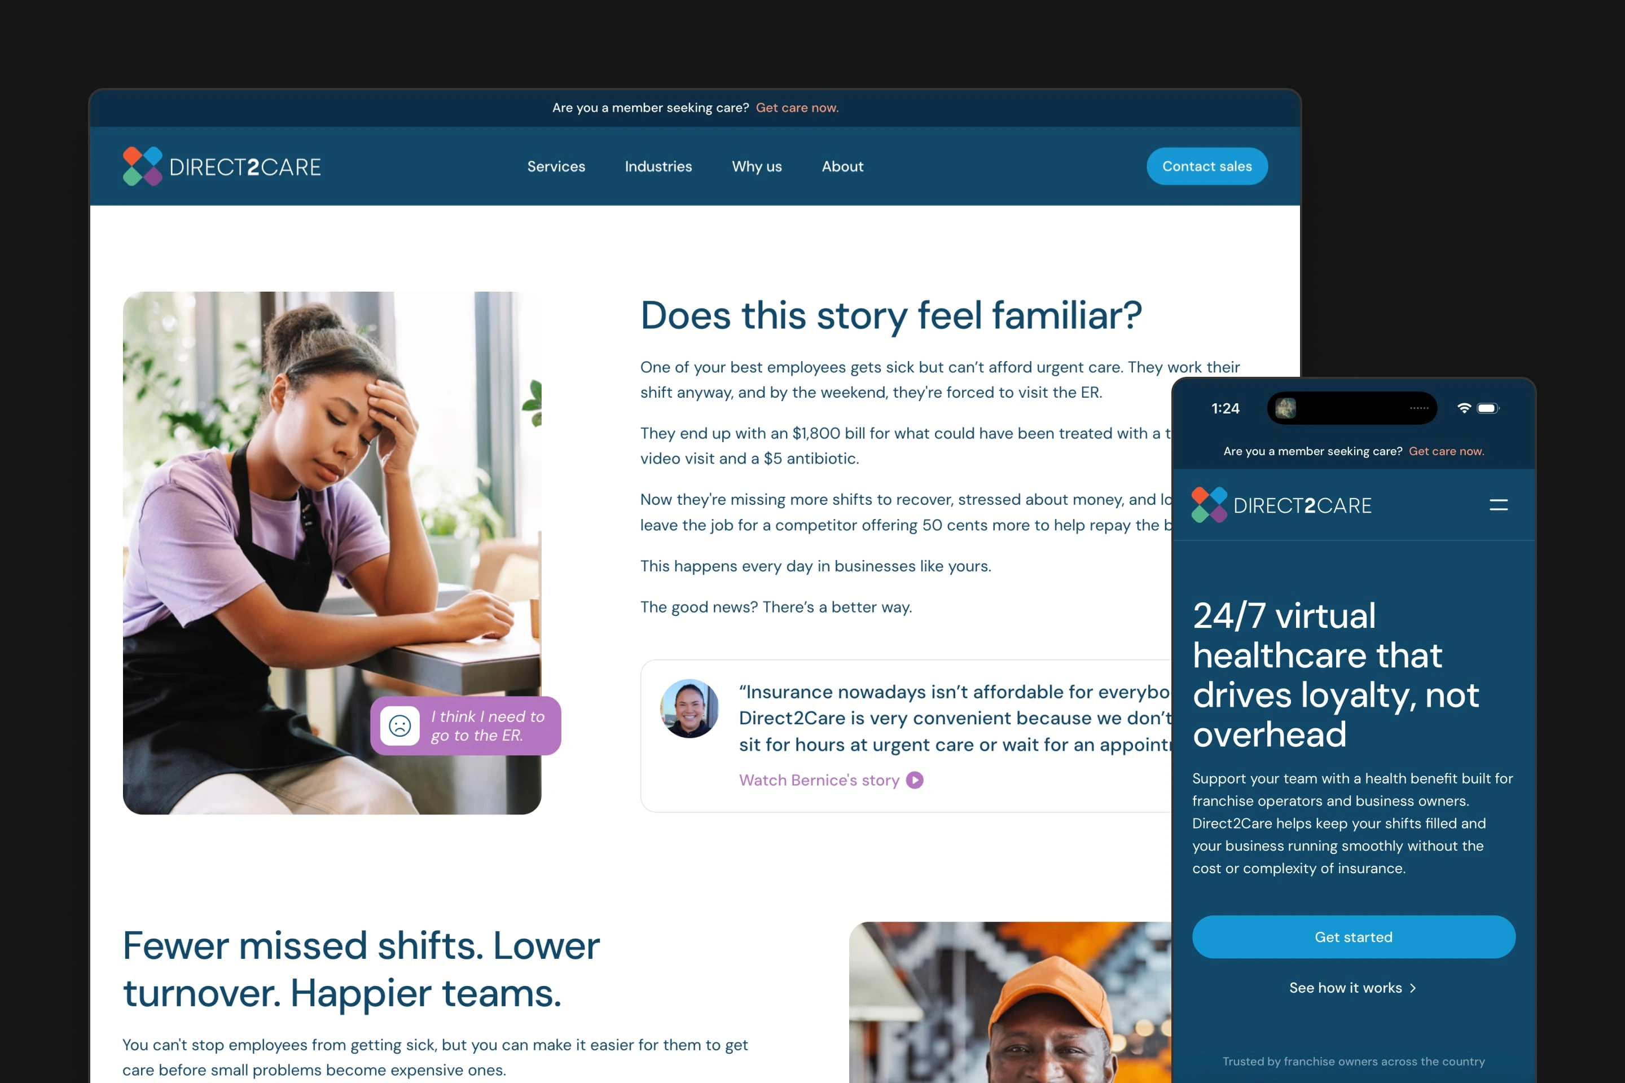Follow desktop Get care now link

tap(797, 108)
